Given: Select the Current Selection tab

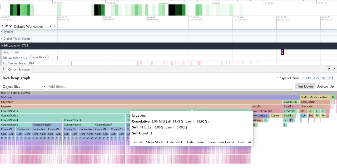Looking at the screenshot, I should click(x=19, y=69).
